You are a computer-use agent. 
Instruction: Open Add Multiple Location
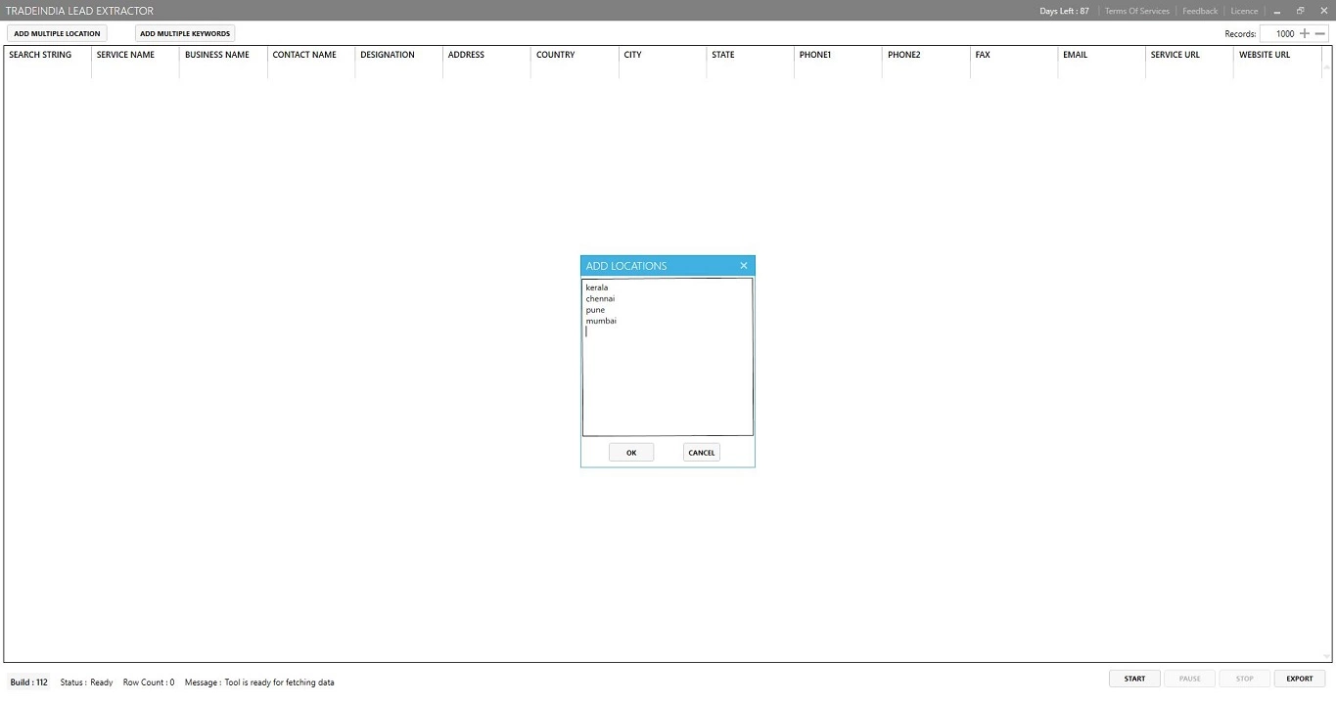click(57, 33)
